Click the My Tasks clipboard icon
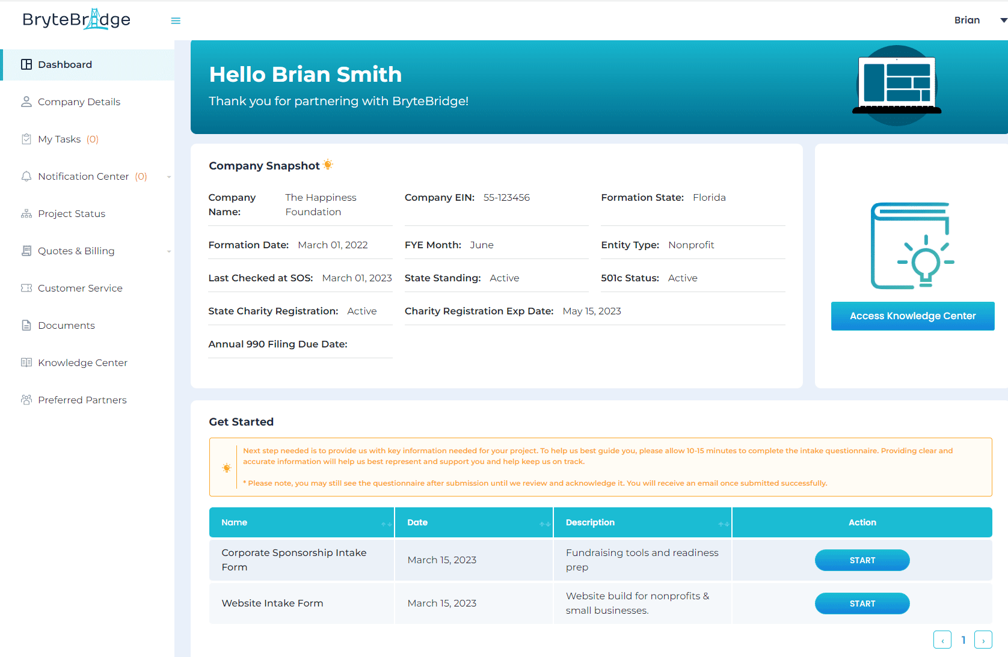1008x657 pixels. (x=26, y=139)
